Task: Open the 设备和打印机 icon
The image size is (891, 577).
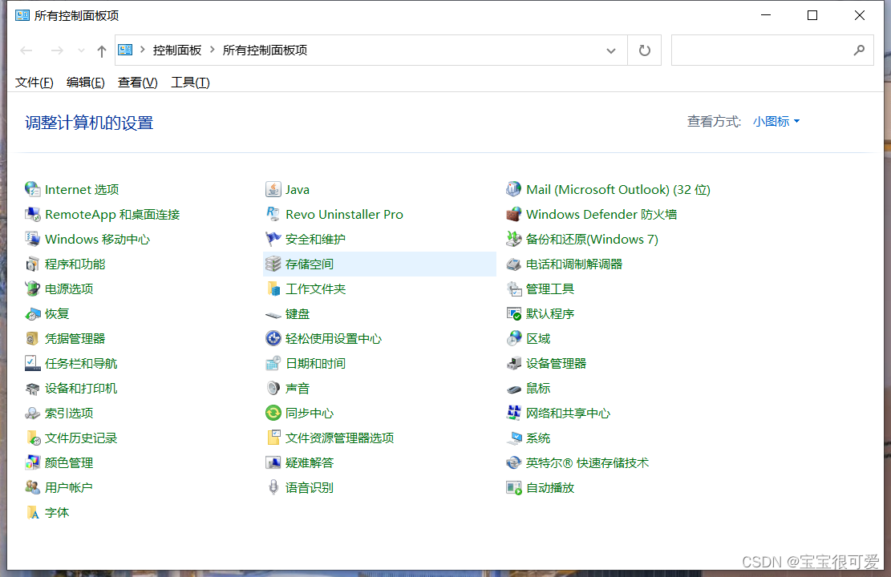Action: [x=32, y=389]
